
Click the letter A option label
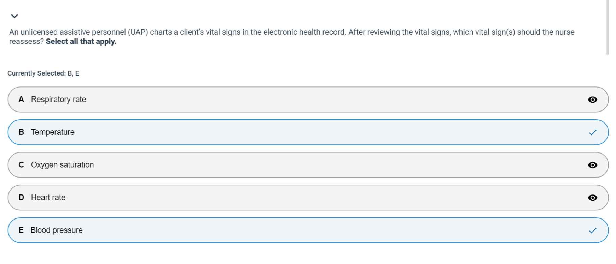coord(21,100)
